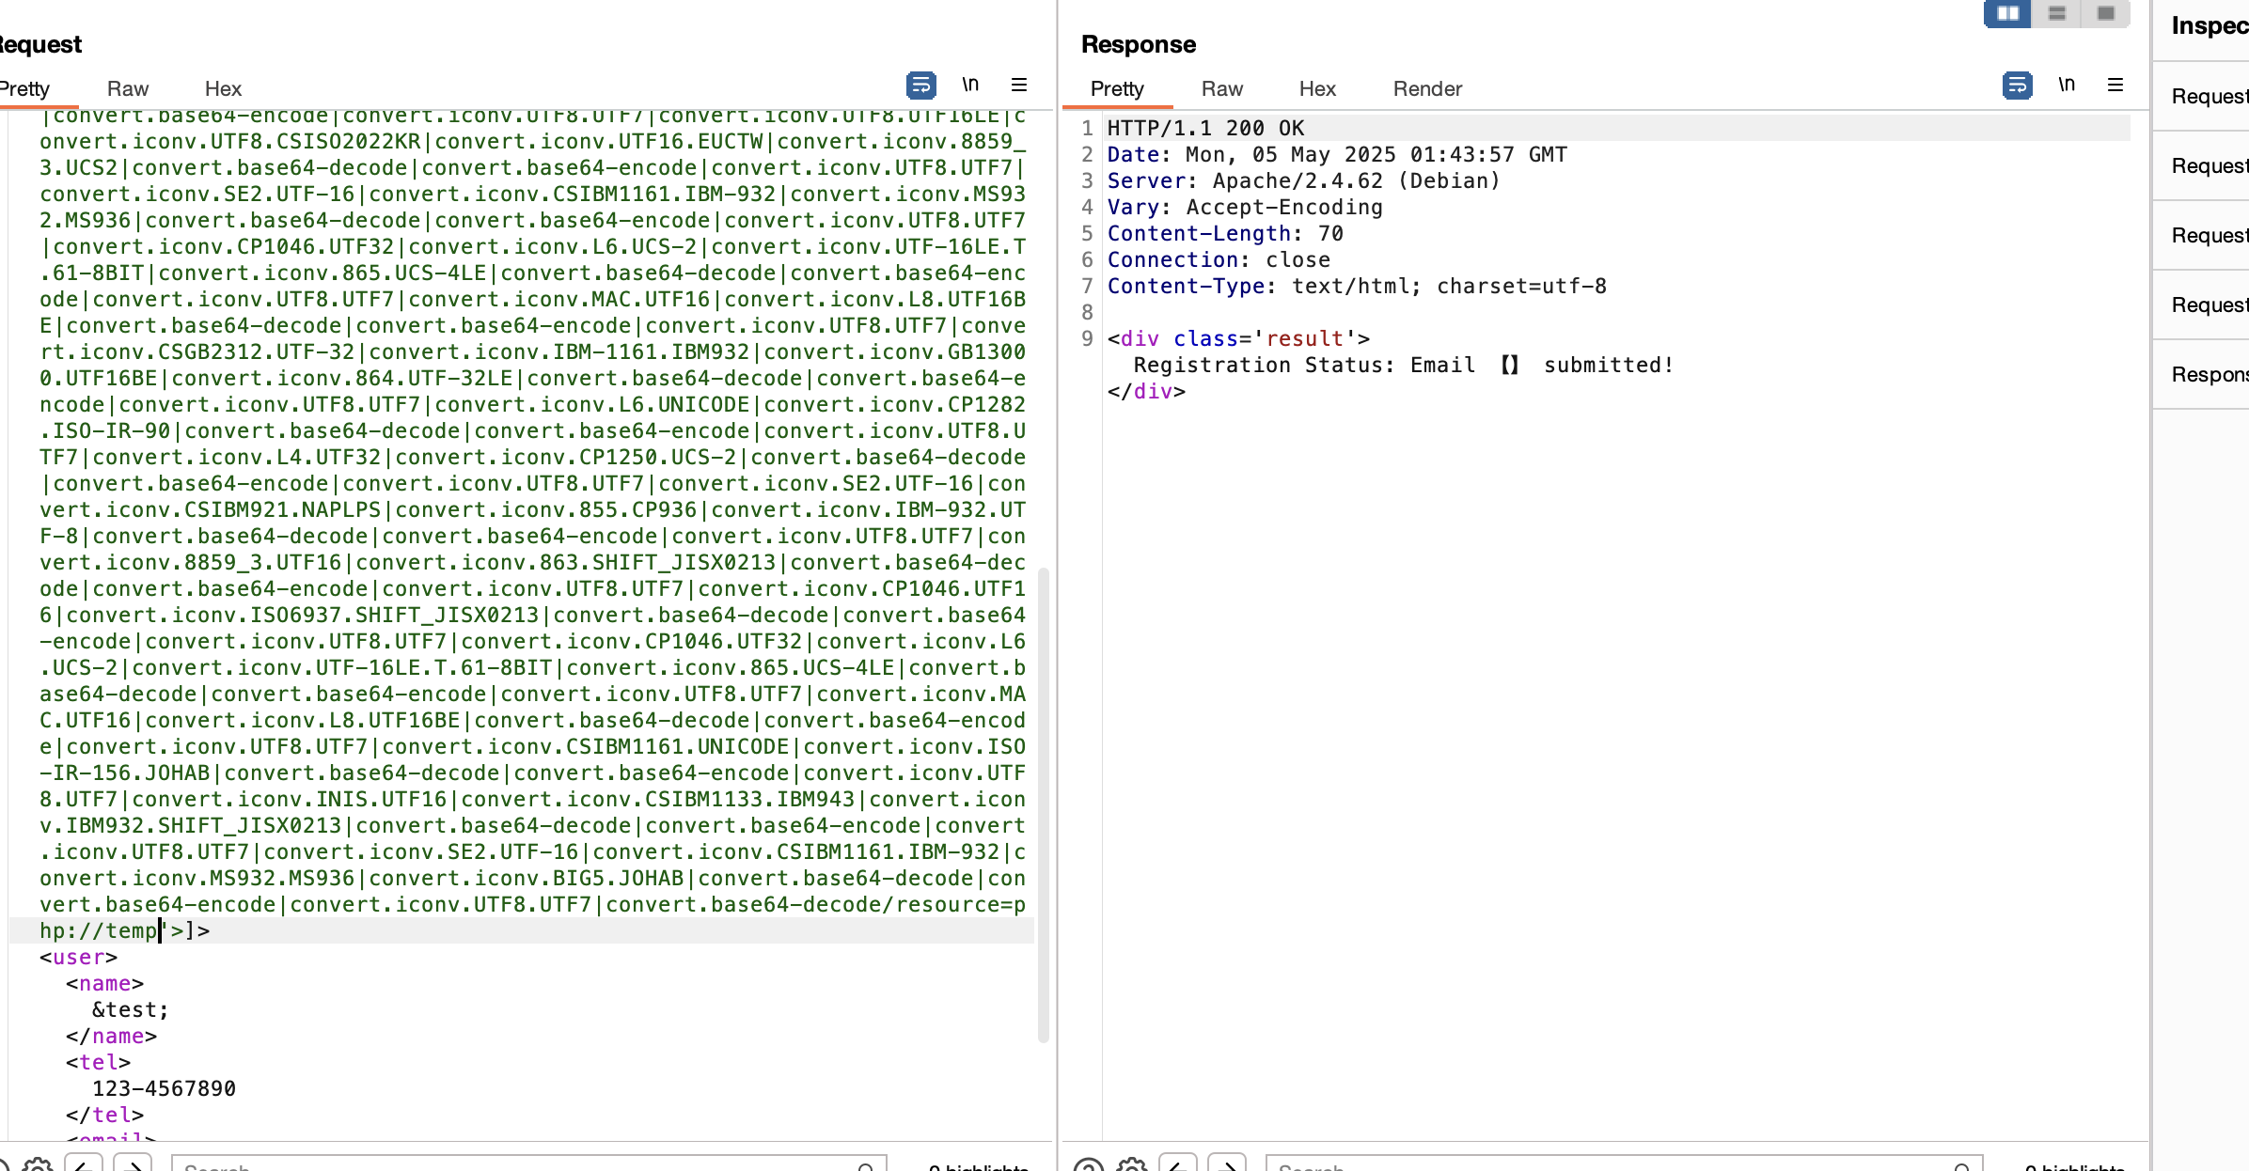This screenshot has height=1171, width=2249.
Task: Click Response search settings gear icon
Action: [x=1132, y=1165]
